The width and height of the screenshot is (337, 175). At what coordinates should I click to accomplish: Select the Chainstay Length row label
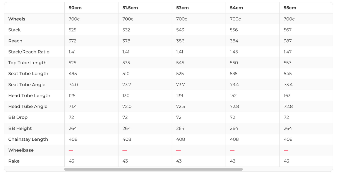tap(28, 139)
